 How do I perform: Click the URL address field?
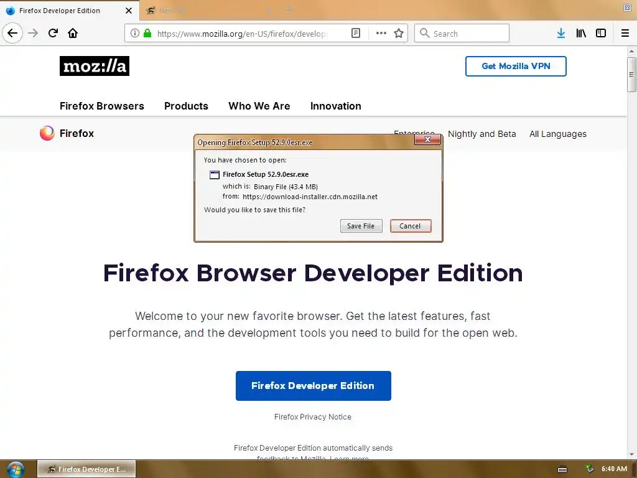coord(243,34)
